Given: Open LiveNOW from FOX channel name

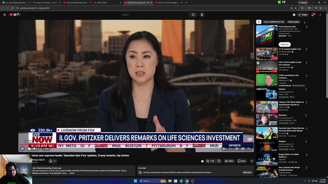Looking at the screenshot, I should (x=37, y=160).
